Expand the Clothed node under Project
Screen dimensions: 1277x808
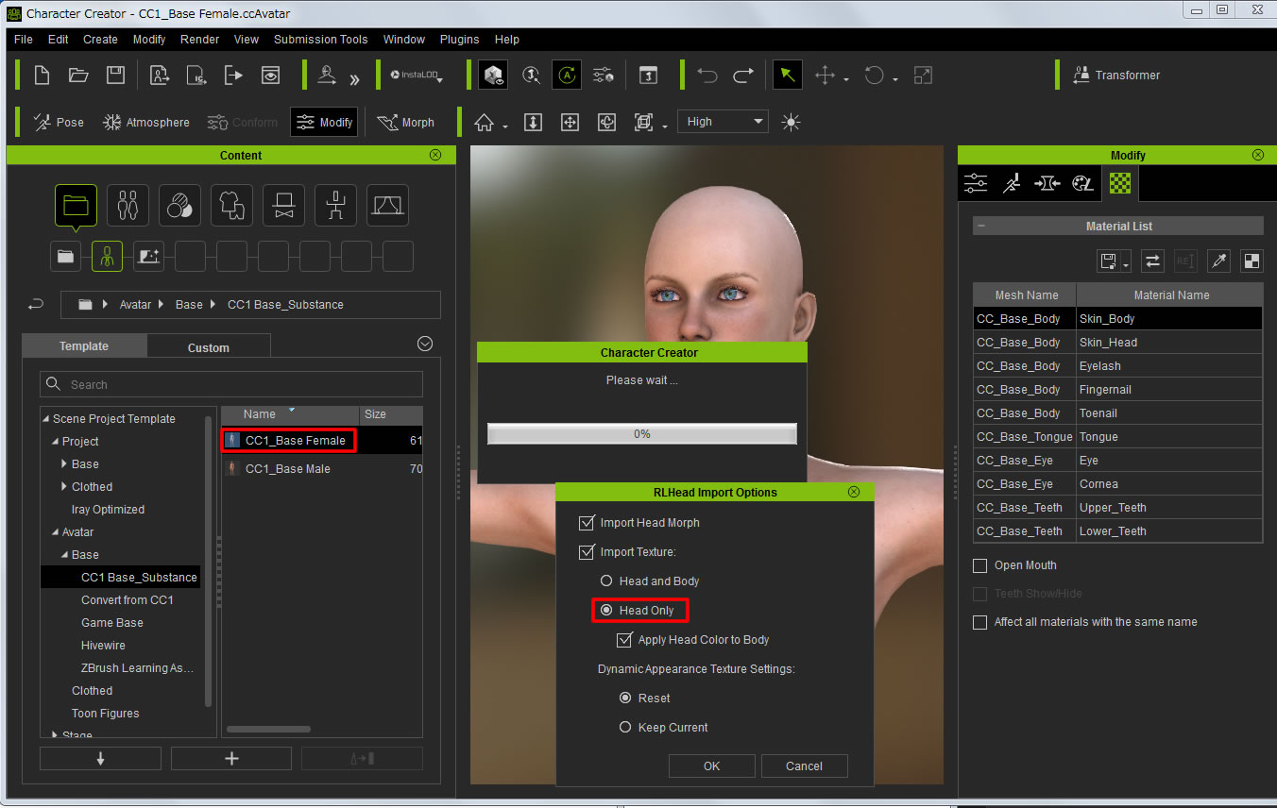[64, 487]
